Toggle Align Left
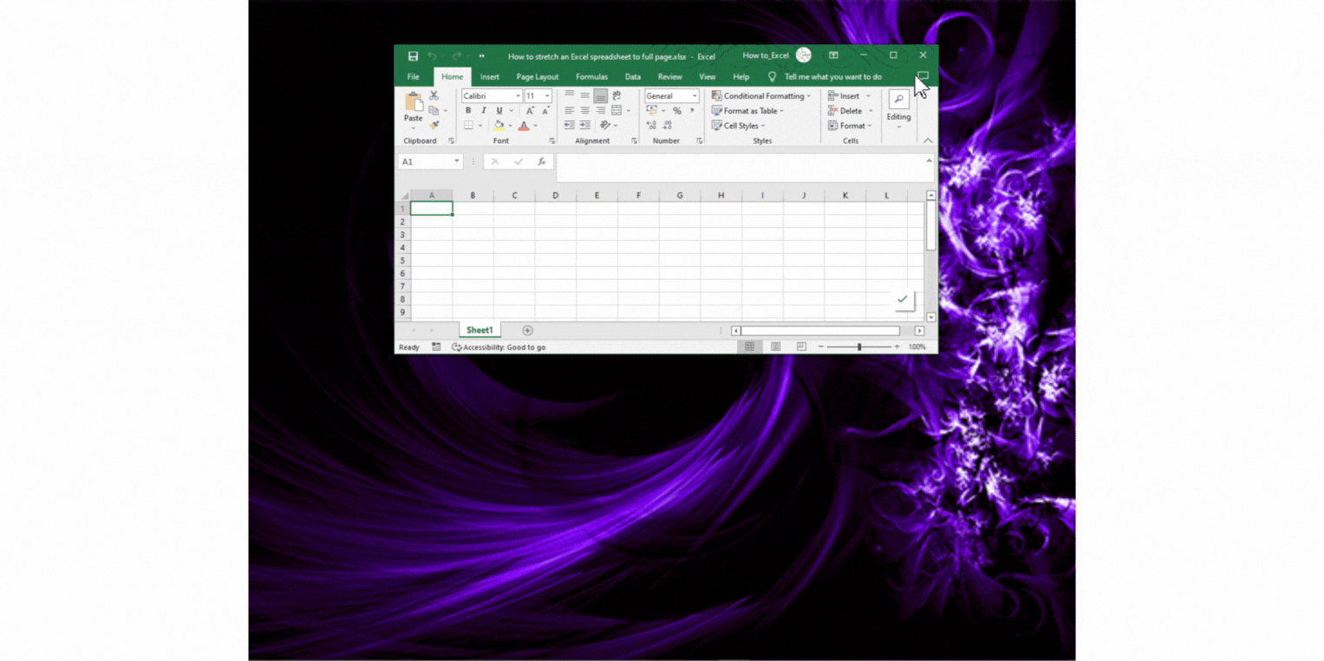 570,111
